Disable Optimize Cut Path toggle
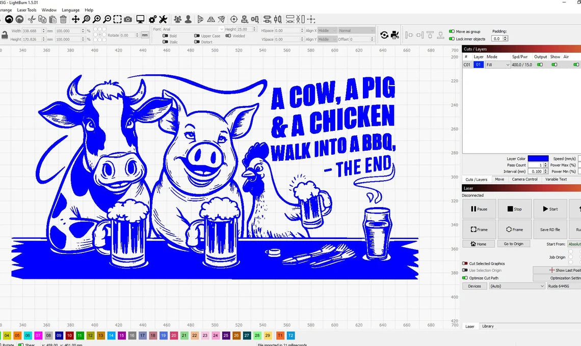Screen dimensions: 581x346 [x=465, y=278]
